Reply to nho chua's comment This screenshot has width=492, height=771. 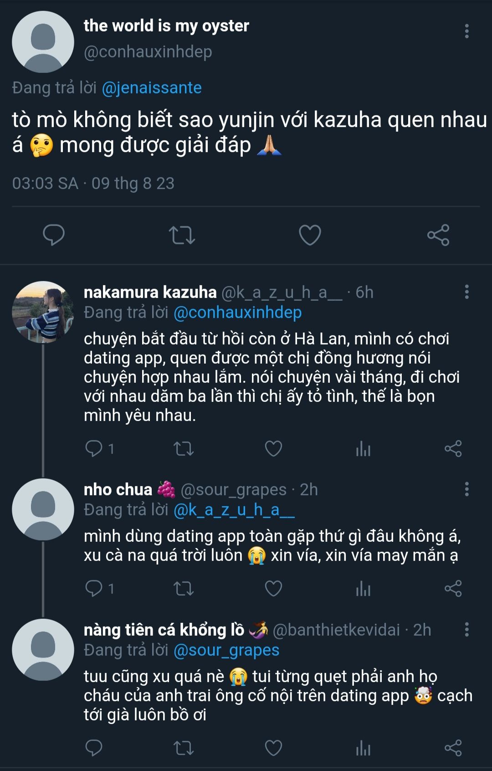point(94,588)
